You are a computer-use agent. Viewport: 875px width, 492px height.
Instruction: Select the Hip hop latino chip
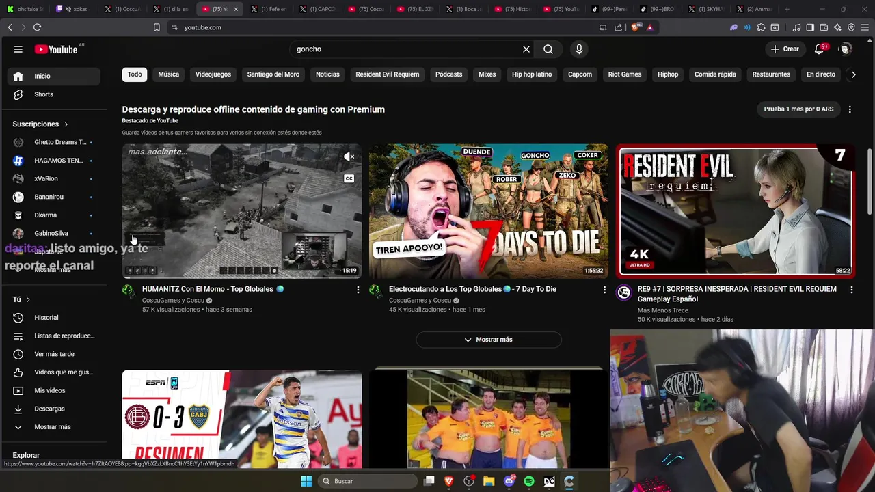532,74
